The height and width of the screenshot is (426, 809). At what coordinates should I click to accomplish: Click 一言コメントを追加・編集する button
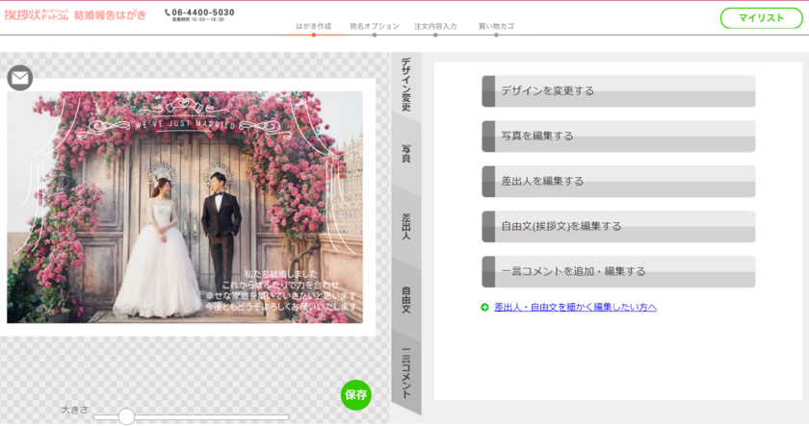[618, 271]
